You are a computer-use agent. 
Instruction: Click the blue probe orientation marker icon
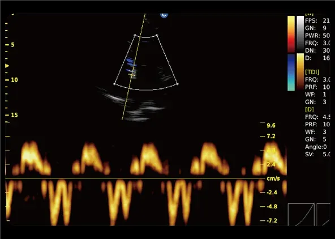pos(164,15)
